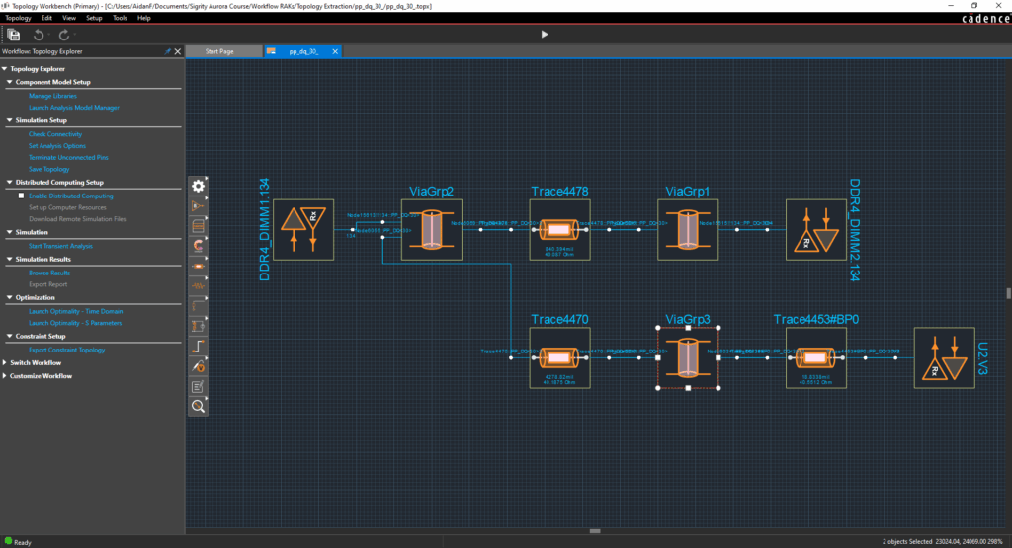Click the redo arrow in the toolbar

(64, 35)
